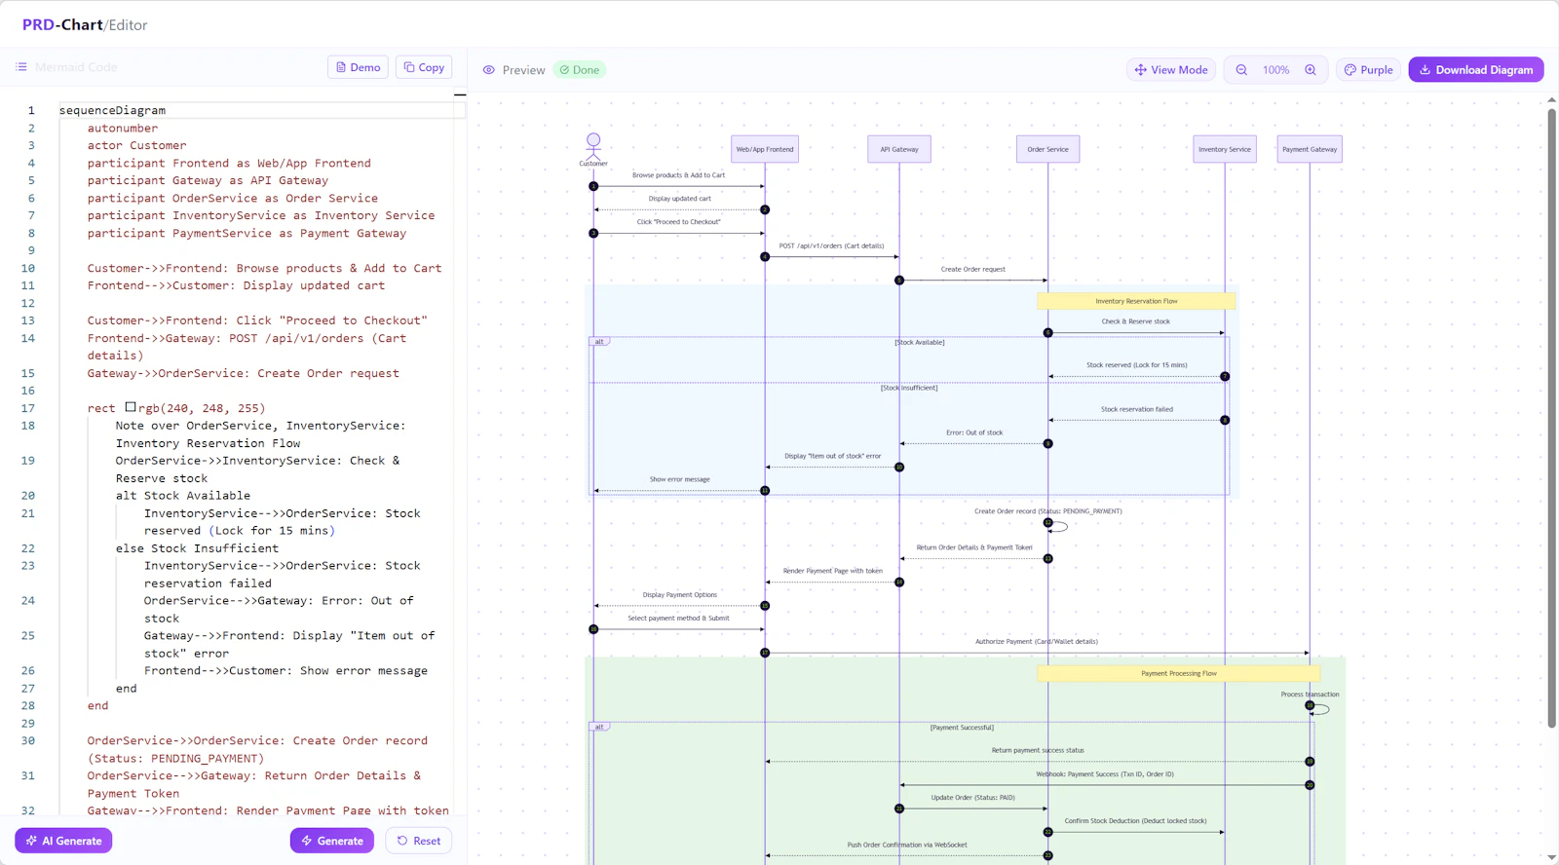1559x865 pixels.
Task: Select the Web/App Frontend participant box
Action: [x=765, y=149]
